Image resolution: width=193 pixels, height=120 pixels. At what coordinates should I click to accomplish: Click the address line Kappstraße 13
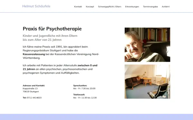tap(30, 89)
